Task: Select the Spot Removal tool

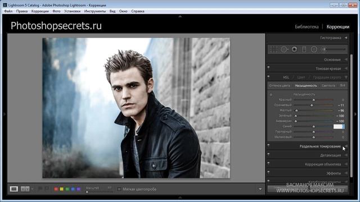Action: pyautogui.click(x=284, y=49)
